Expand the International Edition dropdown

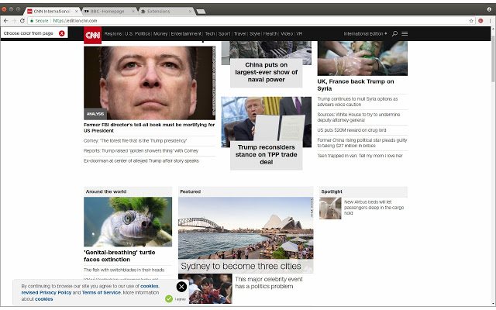click(366, 34)
